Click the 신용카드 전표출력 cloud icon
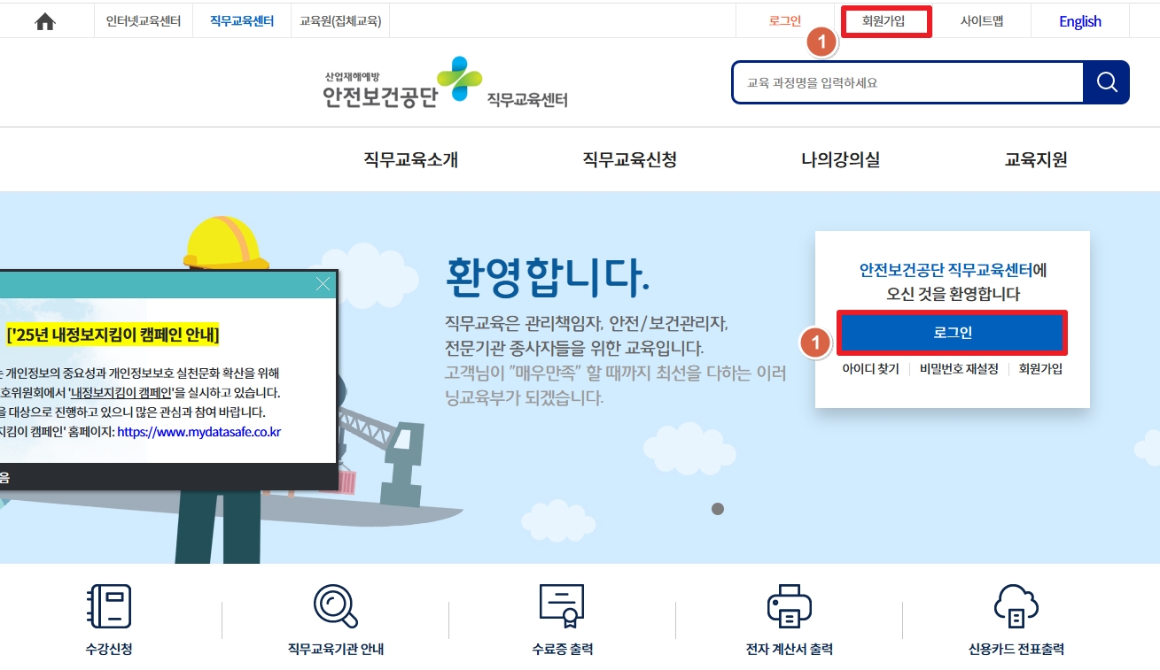Viewport: 1160px width, 670px height. [x=1016, y=606]
